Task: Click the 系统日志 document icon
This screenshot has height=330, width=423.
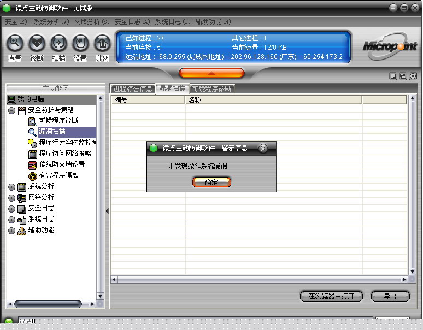Action: tap(22, 220)
